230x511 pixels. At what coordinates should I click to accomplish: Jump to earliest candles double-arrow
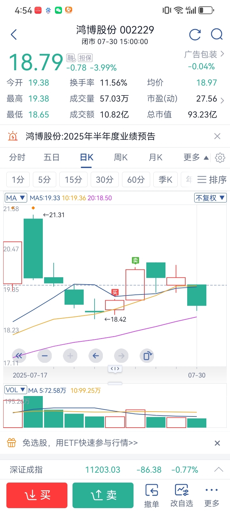(19, 355)
